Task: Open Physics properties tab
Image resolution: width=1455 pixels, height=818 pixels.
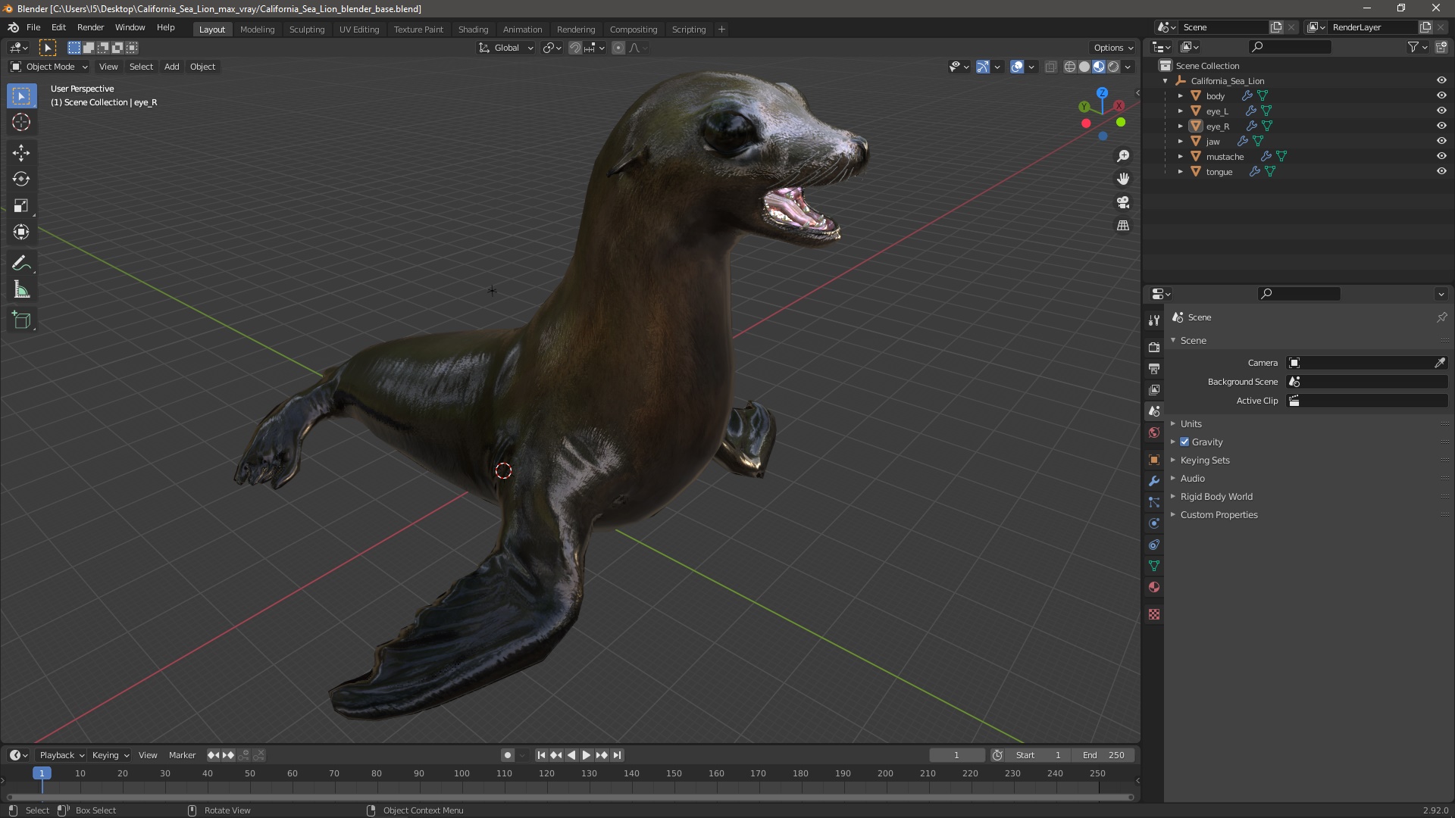Action: (1154, 523)
